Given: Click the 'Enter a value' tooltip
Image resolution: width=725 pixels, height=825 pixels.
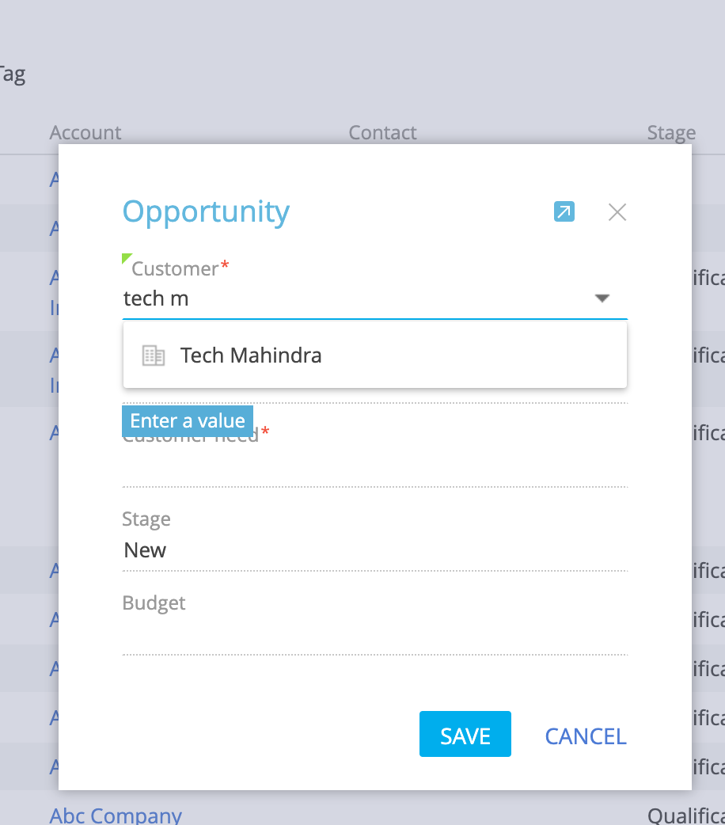Looking at the screenshot, I should (x=188, y=421).
